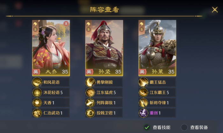Close the 阵容查看 panel
The width and height of the screenshot is (223, 133).
point(215,10)
